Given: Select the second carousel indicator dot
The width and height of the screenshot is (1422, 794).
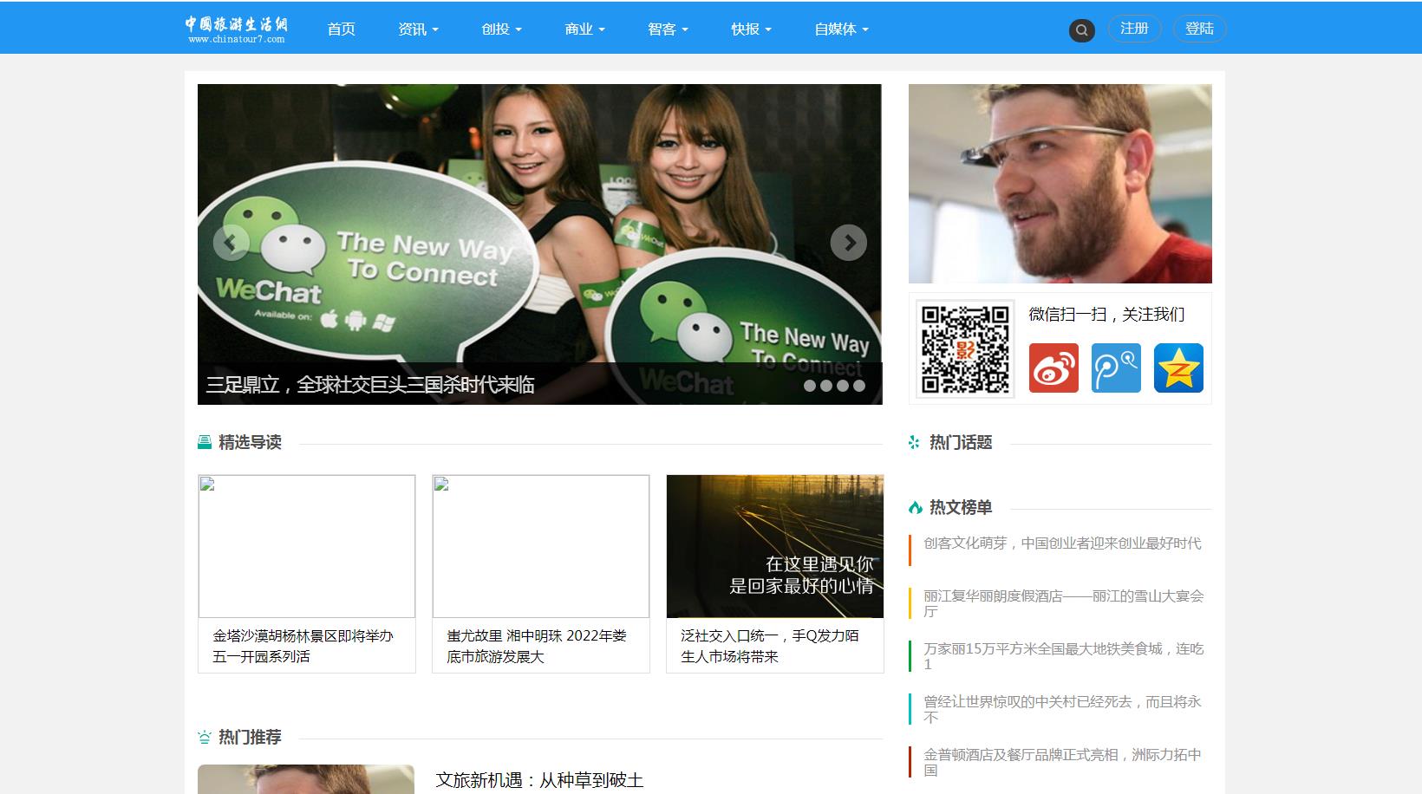Looking at the screenshot, I should [x=826, y=386].
